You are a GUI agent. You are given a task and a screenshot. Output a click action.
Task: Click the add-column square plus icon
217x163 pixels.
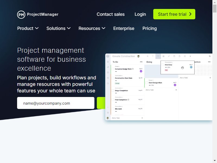click(x=185, y=56)
